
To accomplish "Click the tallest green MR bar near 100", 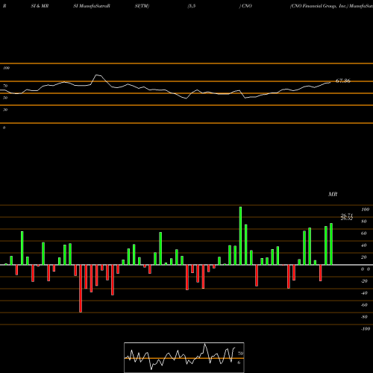I will (x=240, y=236).
